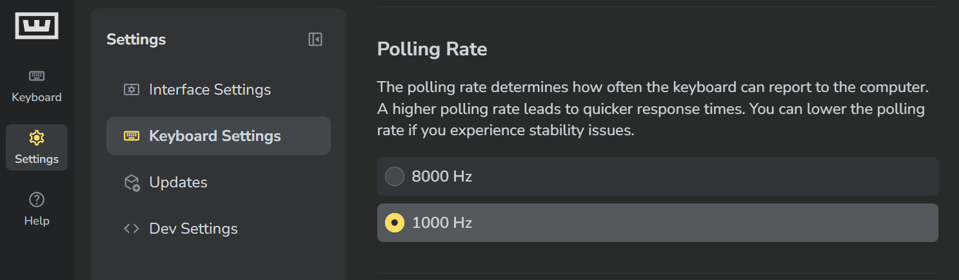Open the Interface Settings text label
The height and width of the screenshot is (280, 959).
[210, 89]
